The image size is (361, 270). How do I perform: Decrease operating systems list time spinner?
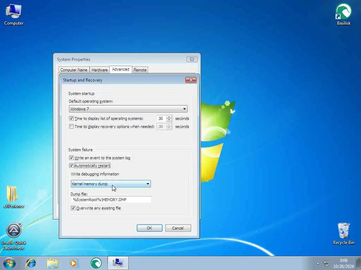[x=169, y=120]
